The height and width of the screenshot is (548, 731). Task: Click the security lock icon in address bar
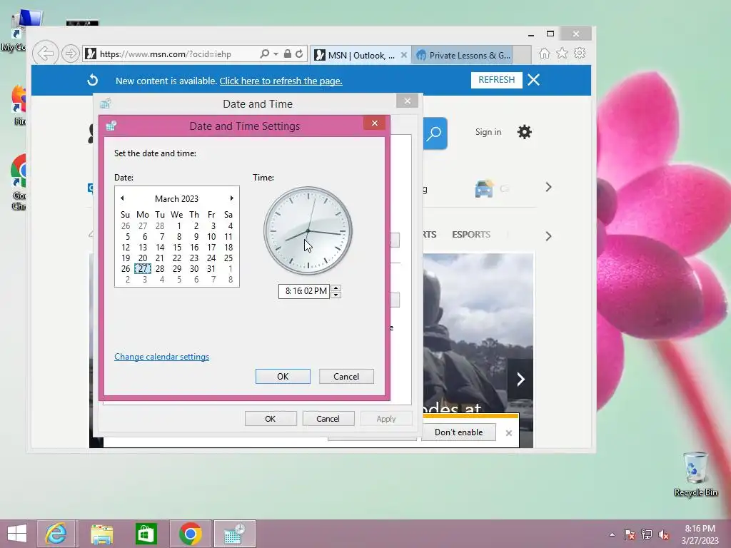pos(288,54)
